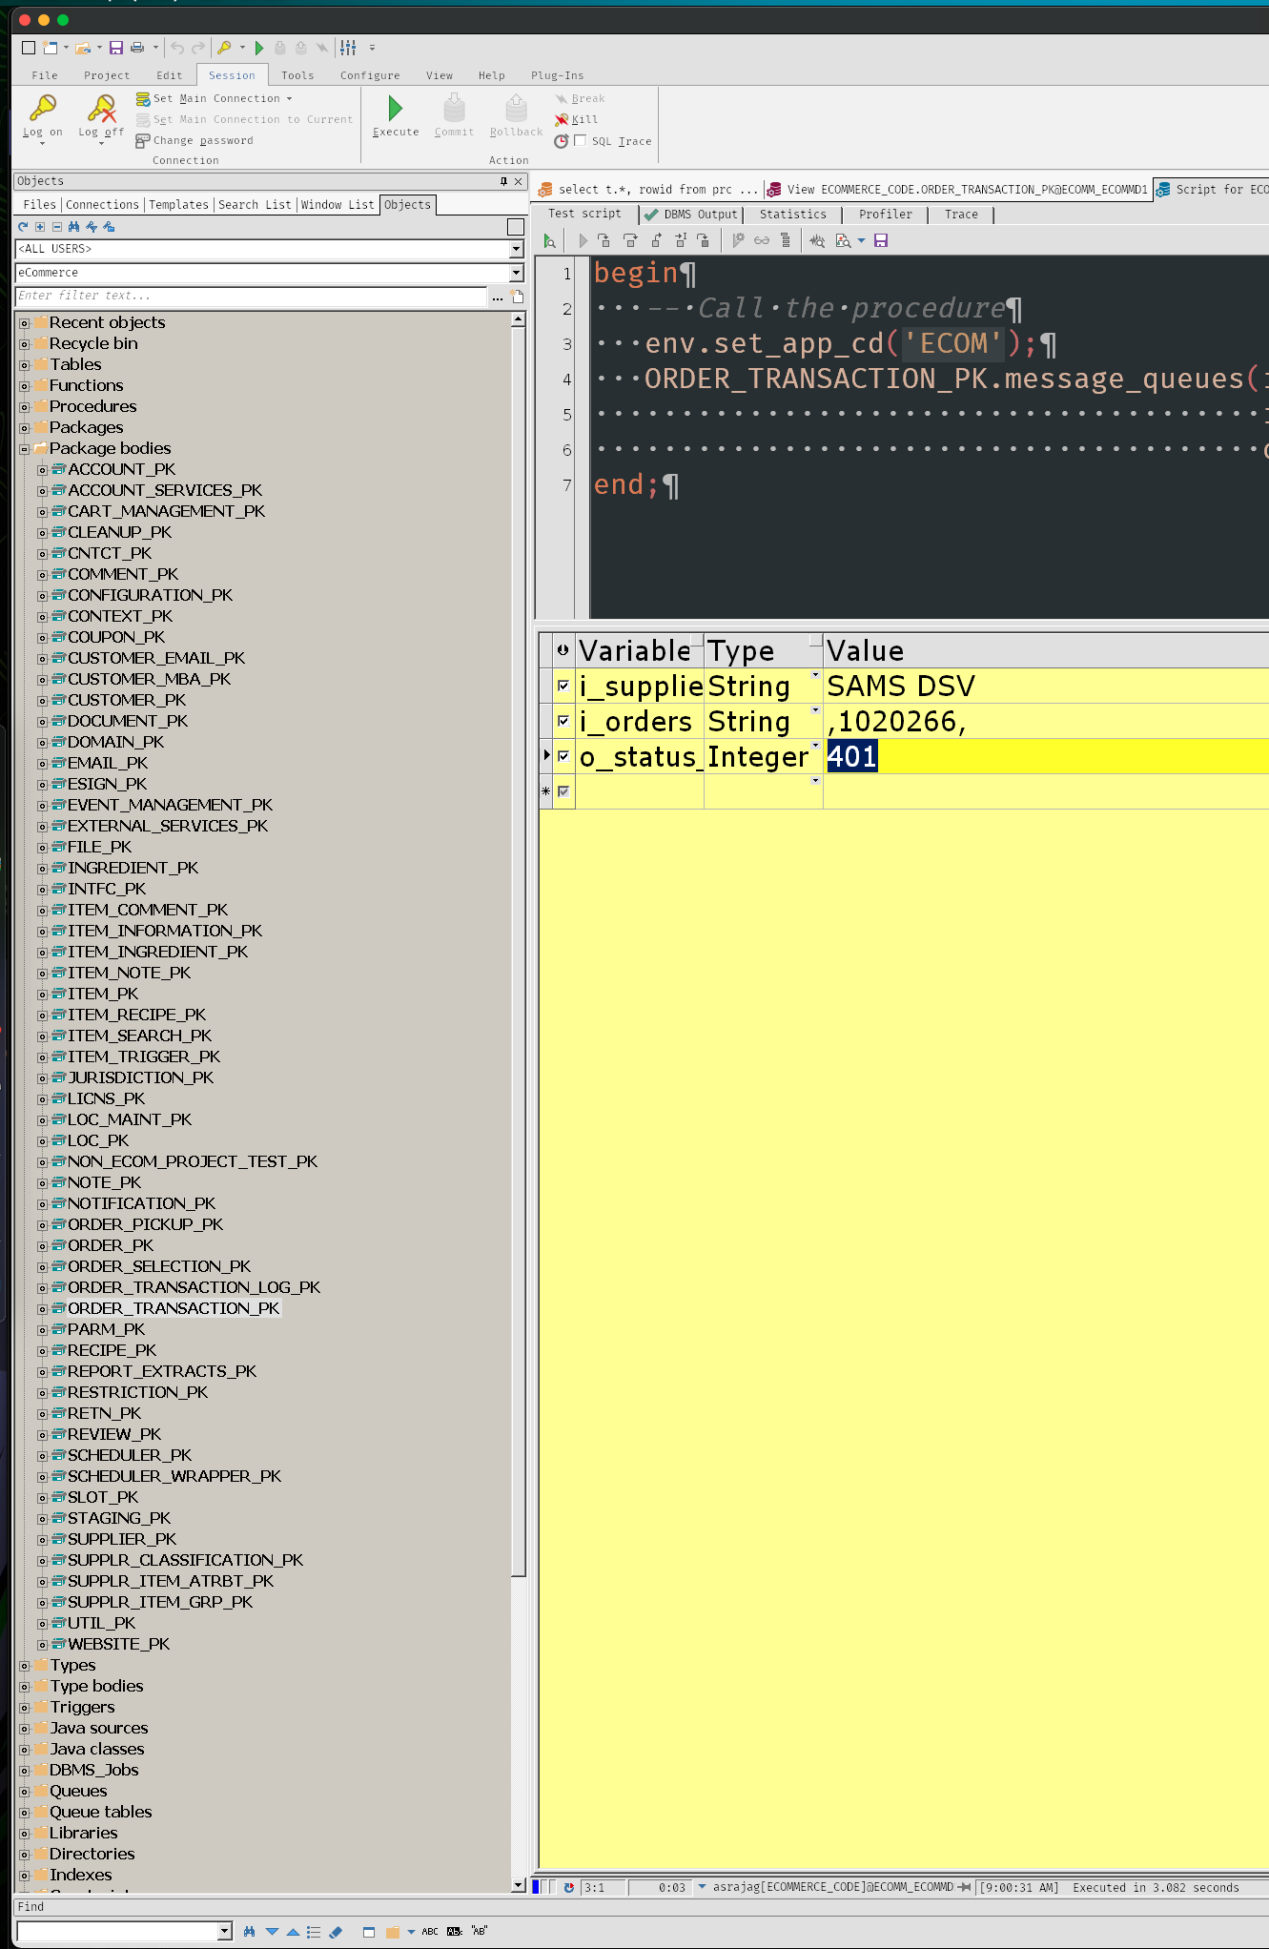Expand the ORDER_TRANSACTION_PK node
The height and width of the screenshot is (1949, 1269).
pyautogui.click(x=42, y=1309)
